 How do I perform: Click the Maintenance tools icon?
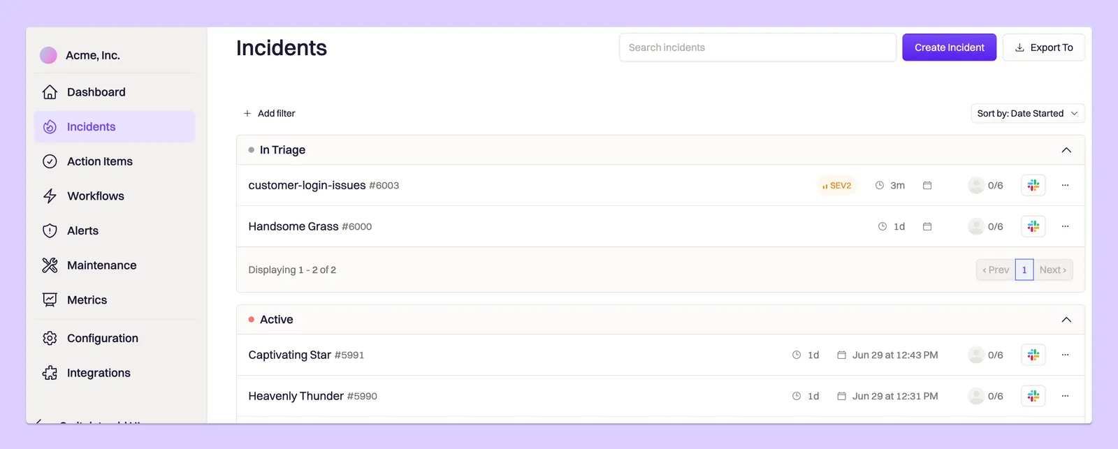(50, 265)
